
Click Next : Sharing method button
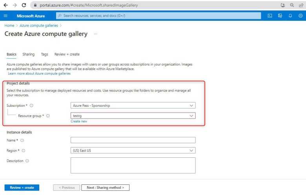click(106, 188)
